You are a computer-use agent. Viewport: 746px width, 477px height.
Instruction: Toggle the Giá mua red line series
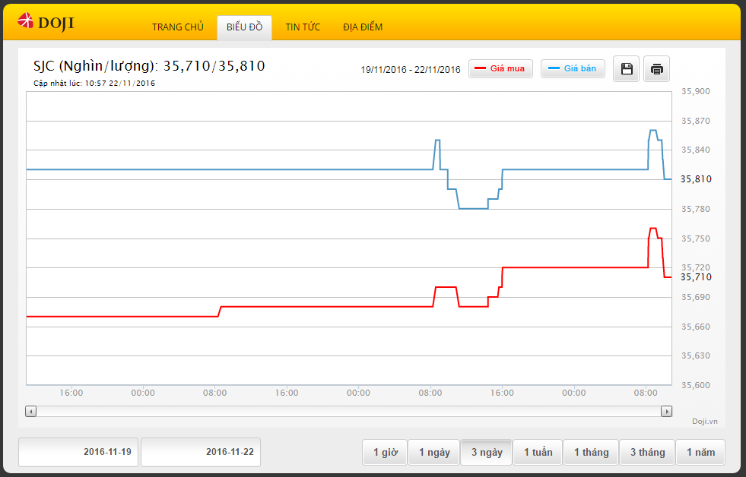click(500, 68)
